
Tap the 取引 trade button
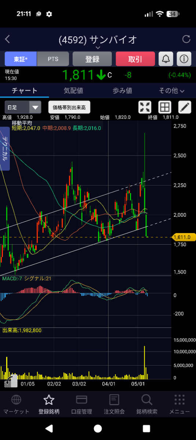135,59
